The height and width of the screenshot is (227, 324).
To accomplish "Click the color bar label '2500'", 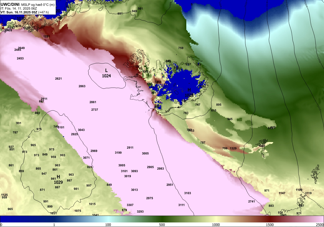I will 320,225.
